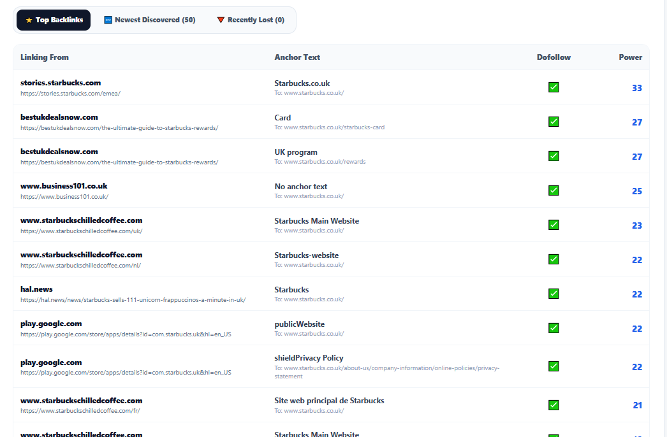This screenshot has width=667, height=437.
Task: Toggle dofollow checkmark for hal.news row
Action: (553, 294)
